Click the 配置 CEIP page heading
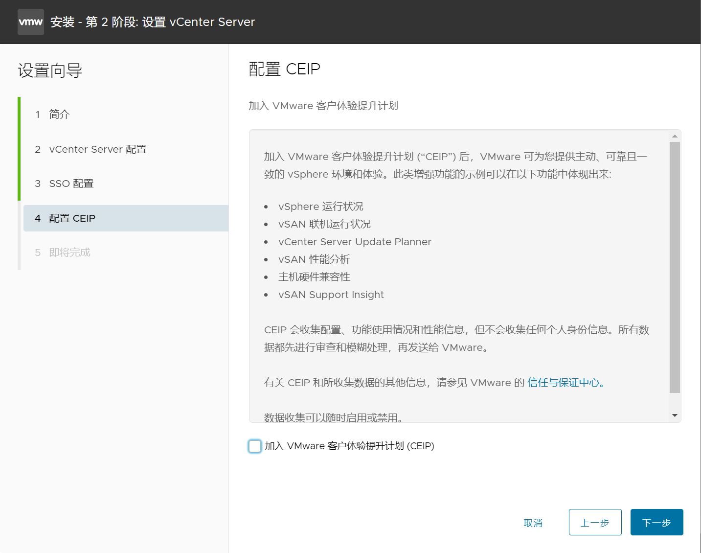The image size is (701, 553). [x=284, y=69]
